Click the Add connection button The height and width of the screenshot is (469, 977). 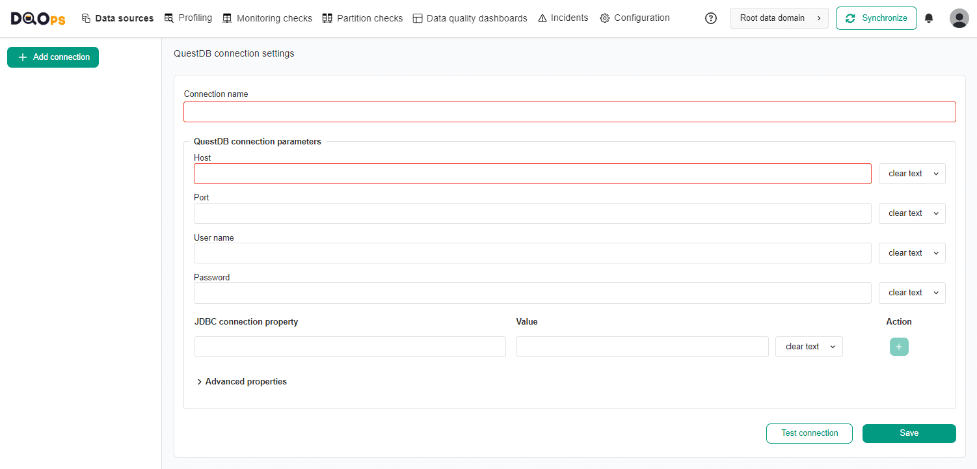(x=53, y=57)
